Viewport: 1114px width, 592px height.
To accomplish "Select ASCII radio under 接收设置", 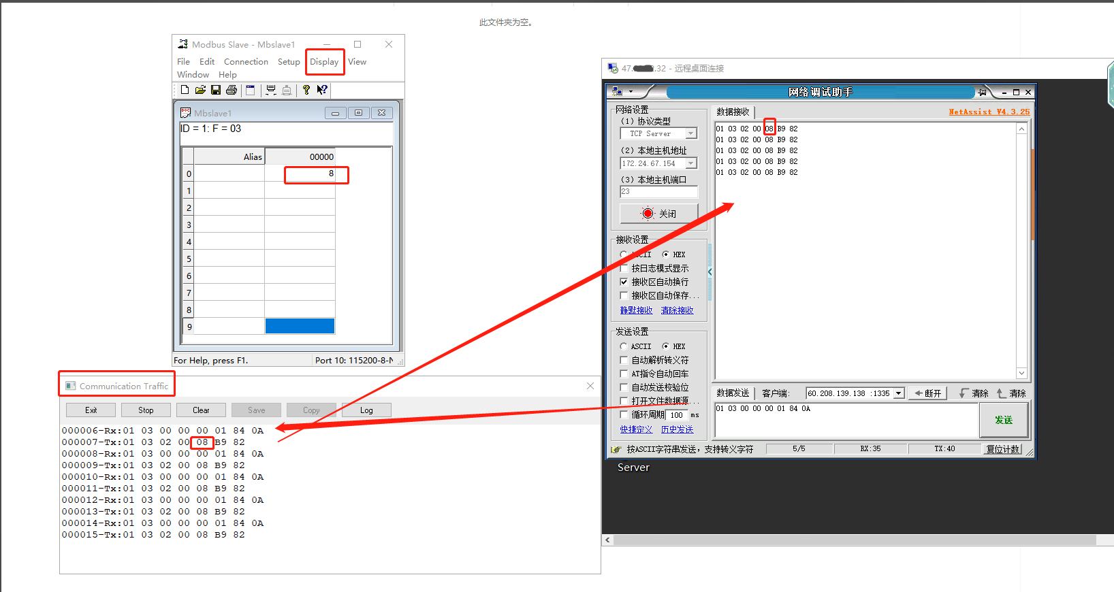I will [624, 254].
